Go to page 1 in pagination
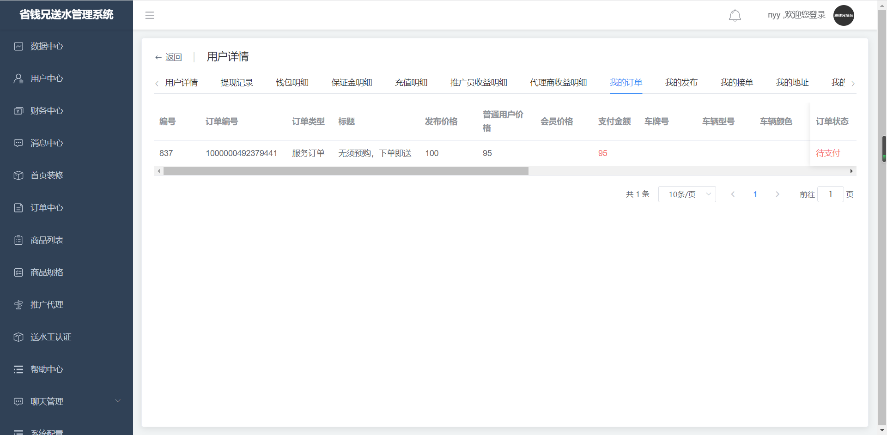The width and height of the screenshot is (887, 435). 755,194
